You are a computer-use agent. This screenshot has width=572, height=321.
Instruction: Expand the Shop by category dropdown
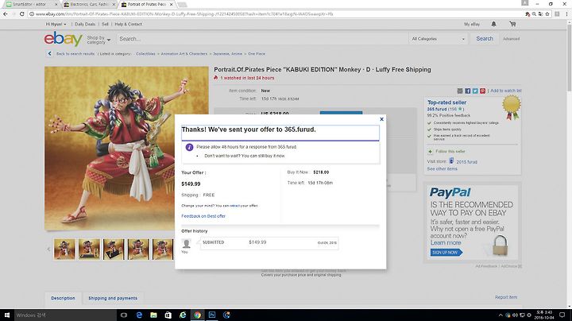(x=99, y=40)
